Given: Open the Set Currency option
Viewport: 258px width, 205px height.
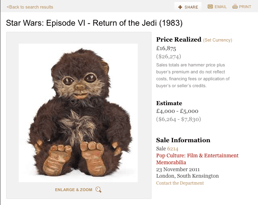Looking at the screenshot, I should coord(217,40).
